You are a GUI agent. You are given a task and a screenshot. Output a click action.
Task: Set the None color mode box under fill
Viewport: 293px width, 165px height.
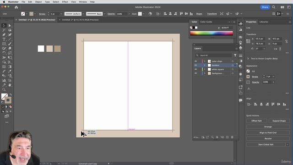coord(11,107)
